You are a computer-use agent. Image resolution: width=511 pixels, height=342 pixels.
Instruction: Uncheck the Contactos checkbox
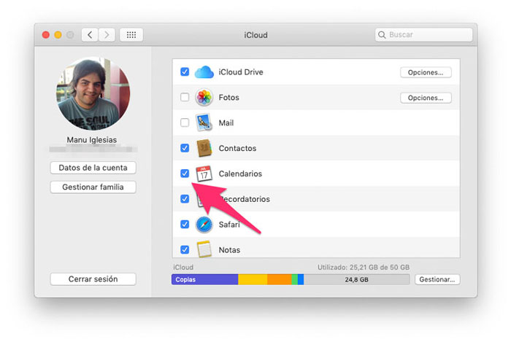pos(185,148)
